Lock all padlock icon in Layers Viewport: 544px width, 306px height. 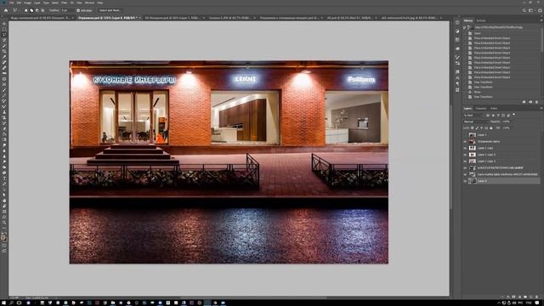[491, 128]
